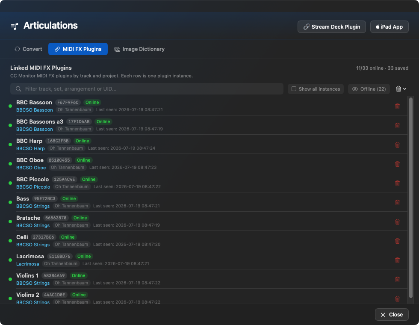This screenshot has height=325, width=419.
Task: Open BBCSO Harp set link
Action: pos(30,148)
